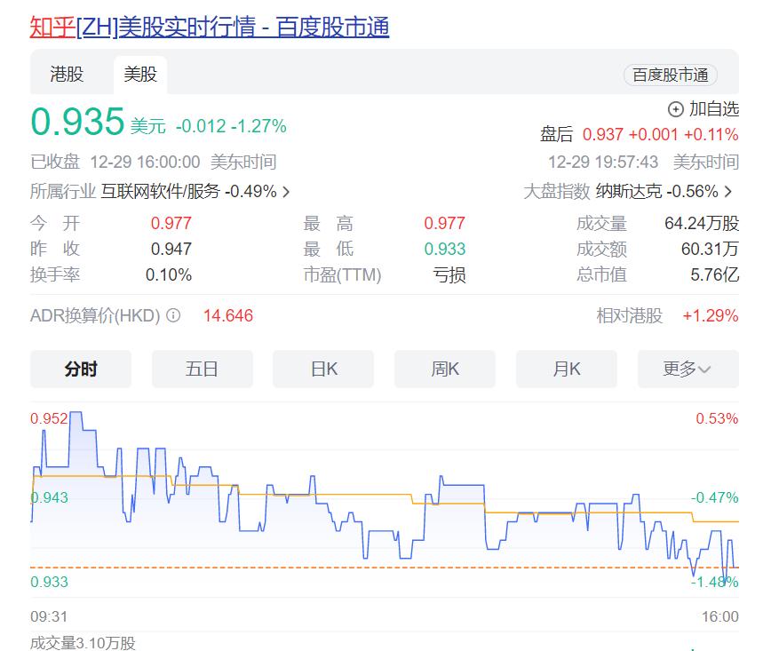Click the 昨收 value 0.947
The image size is (771, 651).
point(171,249)
